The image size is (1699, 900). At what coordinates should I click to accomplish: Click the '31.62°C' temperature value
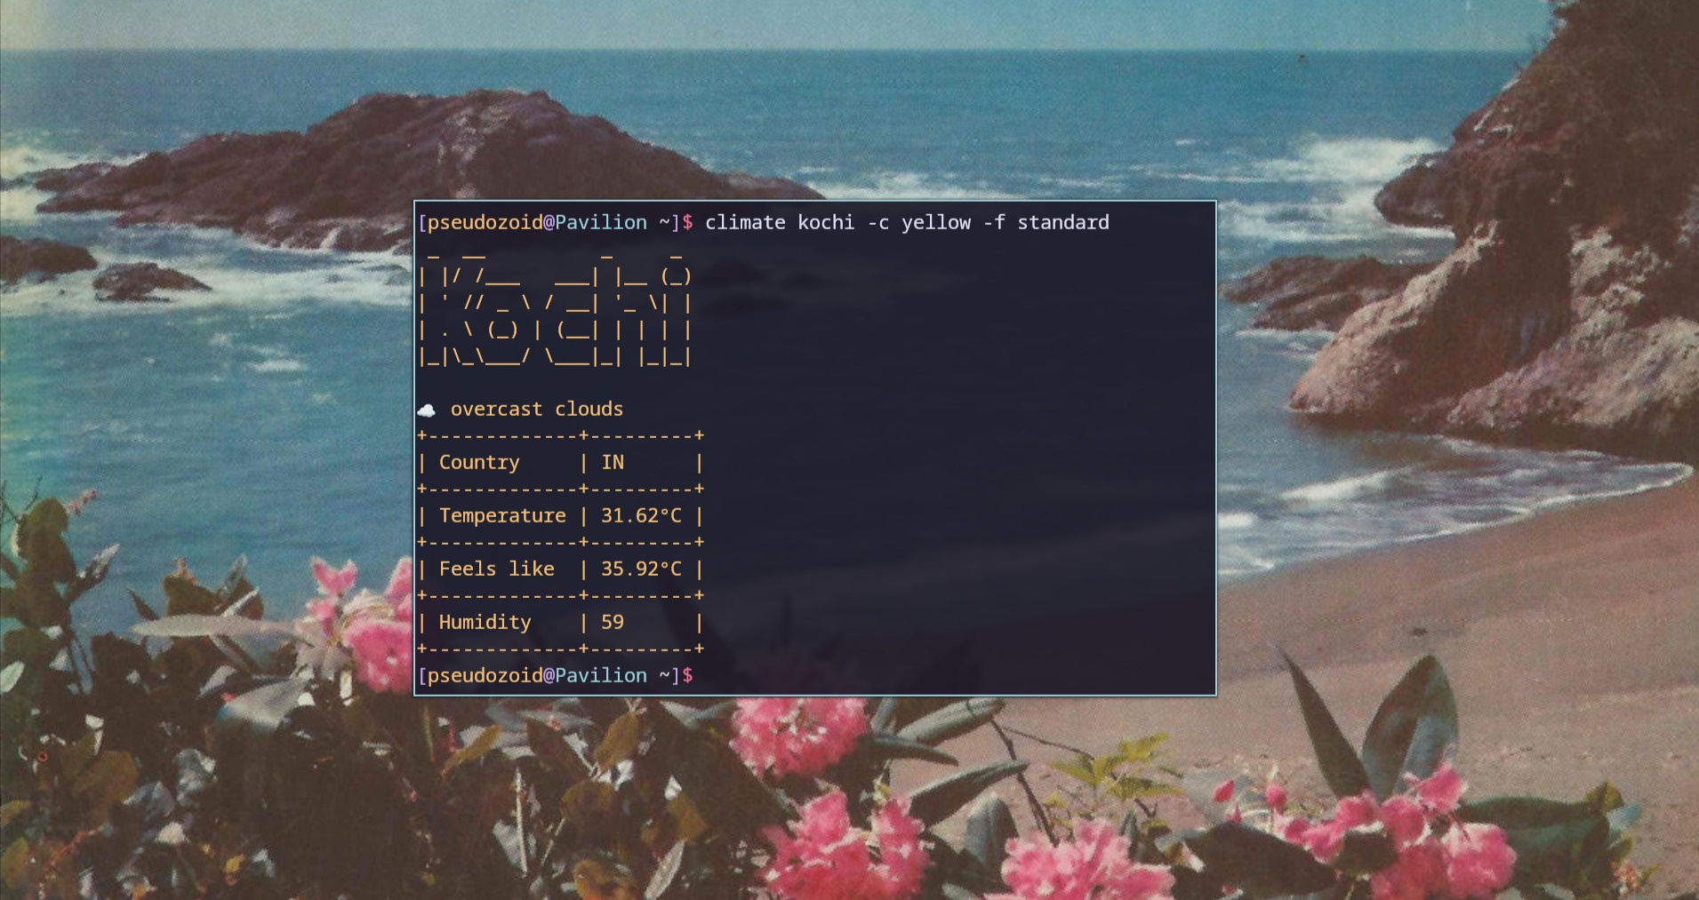(641, 515)
